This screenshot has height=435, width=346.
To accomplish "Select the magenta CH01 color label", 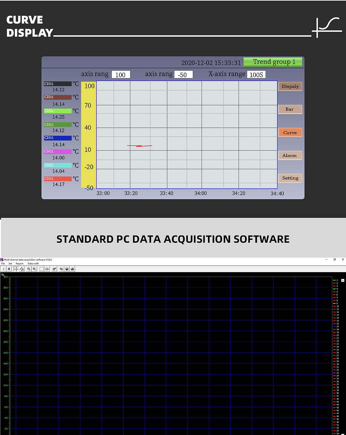I will click(58, 151).
